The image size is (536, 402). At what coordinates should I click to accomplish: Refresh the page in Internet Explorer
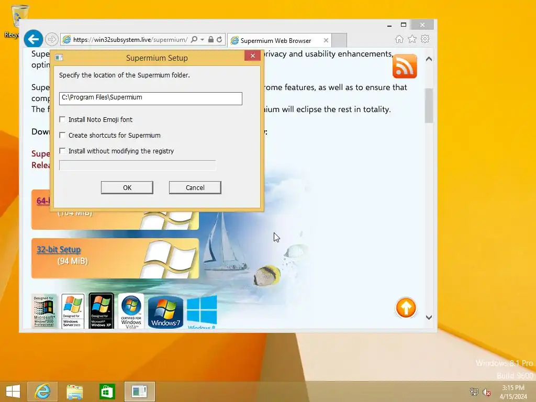click(219, 40)
